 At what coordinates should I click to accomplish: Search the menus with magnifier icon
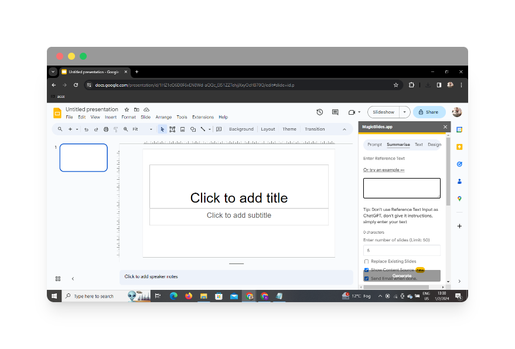tap(60, 129)
